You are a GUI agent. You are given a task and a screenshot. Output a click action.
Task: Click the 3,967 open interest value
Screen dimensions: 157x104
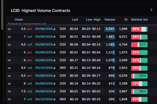click(123, 91)
